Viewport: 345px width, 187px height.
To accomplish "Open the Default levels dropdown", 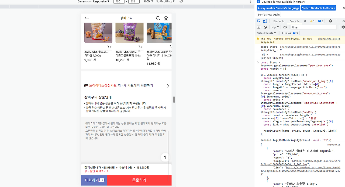I will [266, 33].
